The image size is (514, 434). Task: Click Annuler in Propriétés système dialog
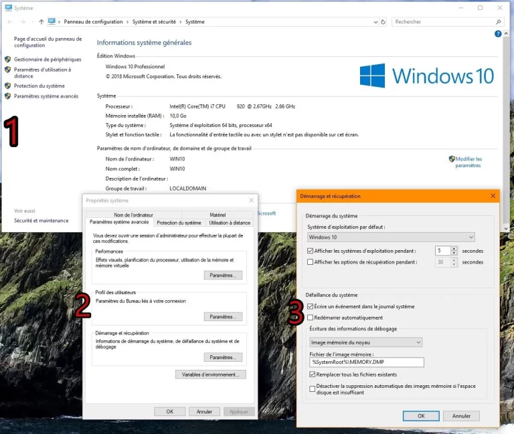204,411
